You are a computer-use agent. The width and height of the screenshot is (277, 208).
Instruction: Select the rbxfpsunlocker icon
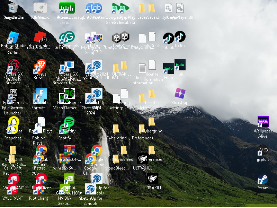click(x=40, y=37)
